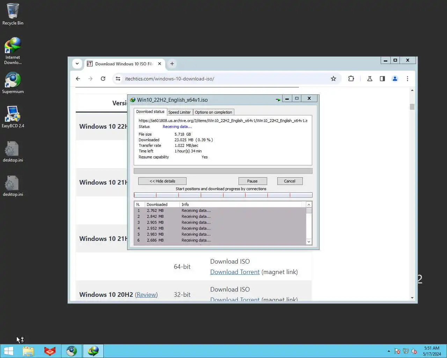
Task: Click Download ISO for 20H2 32-bit
Action: [x=230, y=289]
